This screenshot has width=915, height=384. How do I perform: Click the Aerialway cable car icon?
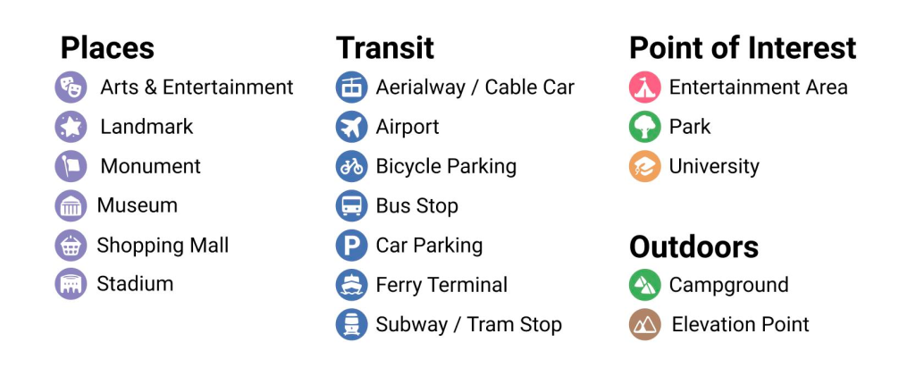click(x=352, y=88)
